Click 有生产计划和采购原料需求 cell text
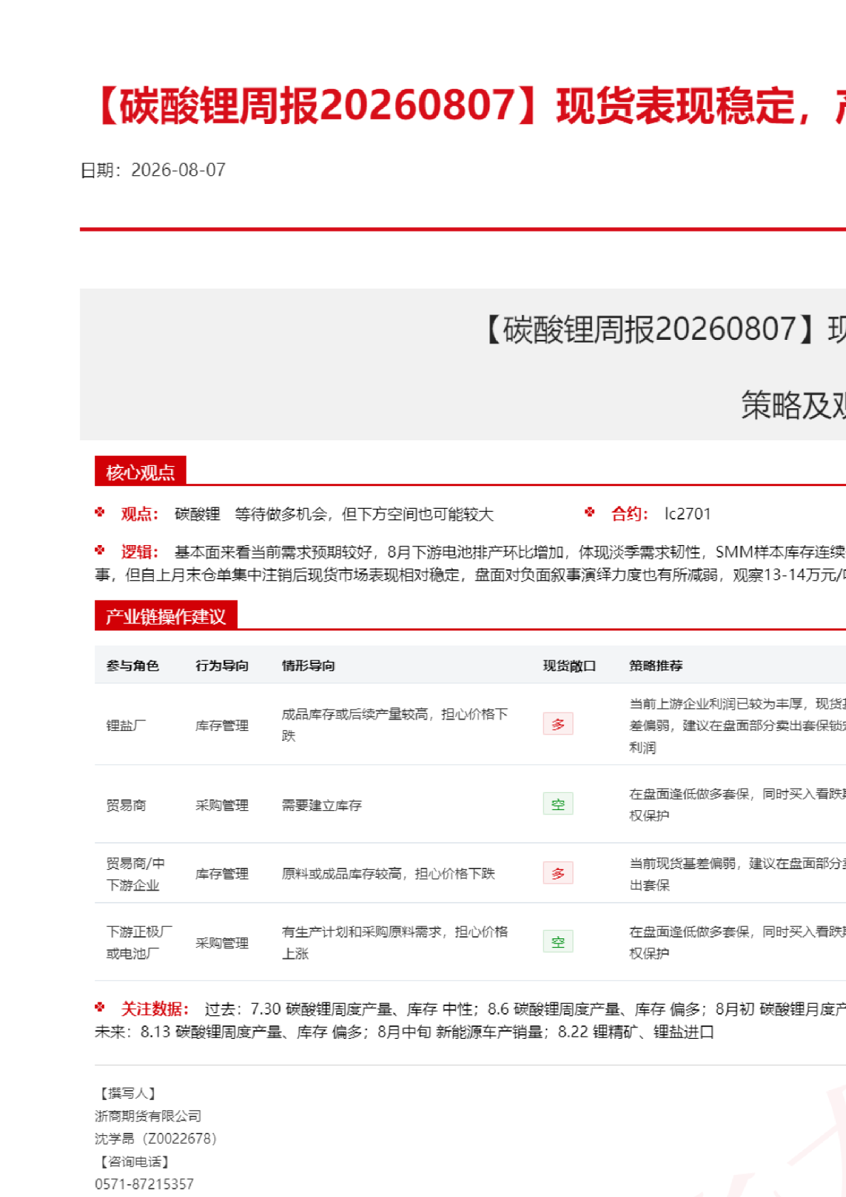This screenshot has height=1197, width=846. pos(395,943)
